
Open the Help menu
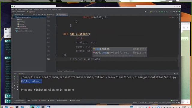click(x=59, y=9)
